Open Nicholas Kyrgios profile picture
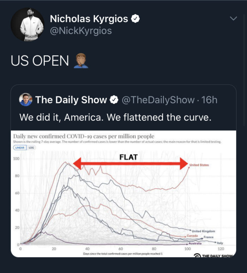 [28, 25]
